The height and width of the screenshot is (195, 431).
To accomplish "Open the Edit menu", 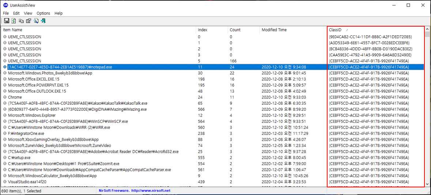I will (16, 13).
